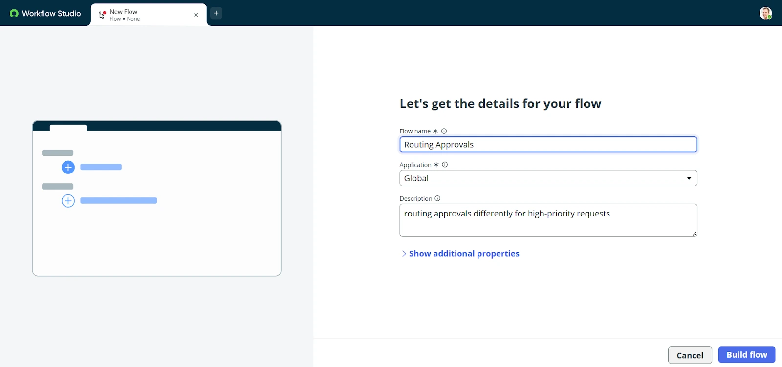Open a new tab using the plus icon
The width and height of the screenshot is (782, 367).
217,13
